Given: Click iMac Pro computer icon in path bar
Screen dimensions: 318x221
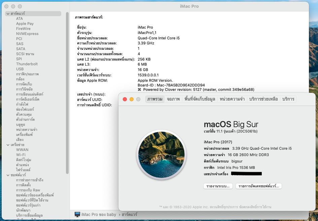Looking at the screenshot, I should (x=77, y=215).
